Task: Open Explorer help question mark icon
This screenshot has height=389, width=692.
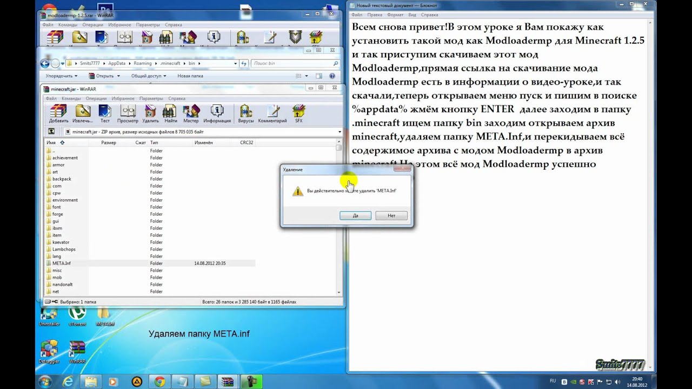Action: 333,76
